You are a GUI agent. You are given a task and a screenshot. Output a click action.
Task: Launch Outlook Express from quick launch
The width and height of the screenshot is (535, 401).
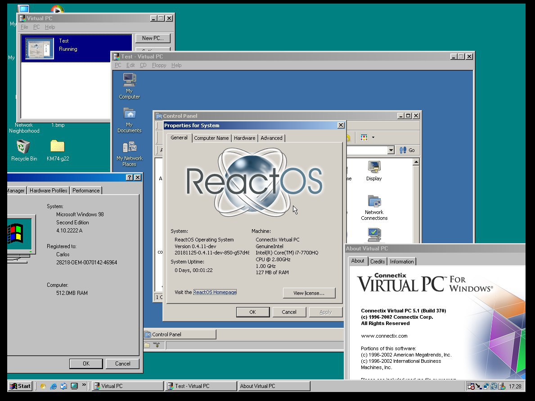tap(63, 386)
